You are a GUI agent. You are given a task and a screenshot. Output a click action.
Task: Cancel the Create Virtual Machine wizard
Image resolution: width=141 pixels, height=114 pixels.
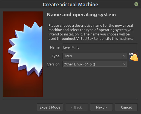tap(126, 107)
